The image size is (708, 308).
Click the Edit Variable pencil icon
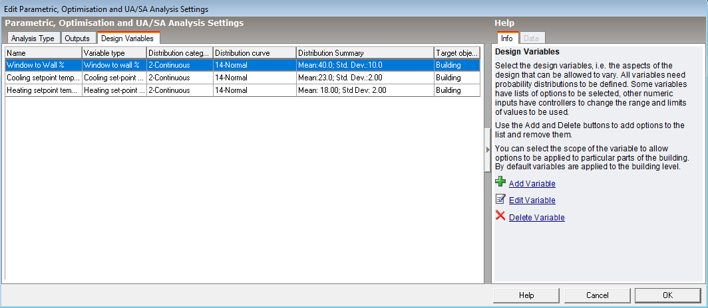(x=500, y=199)
